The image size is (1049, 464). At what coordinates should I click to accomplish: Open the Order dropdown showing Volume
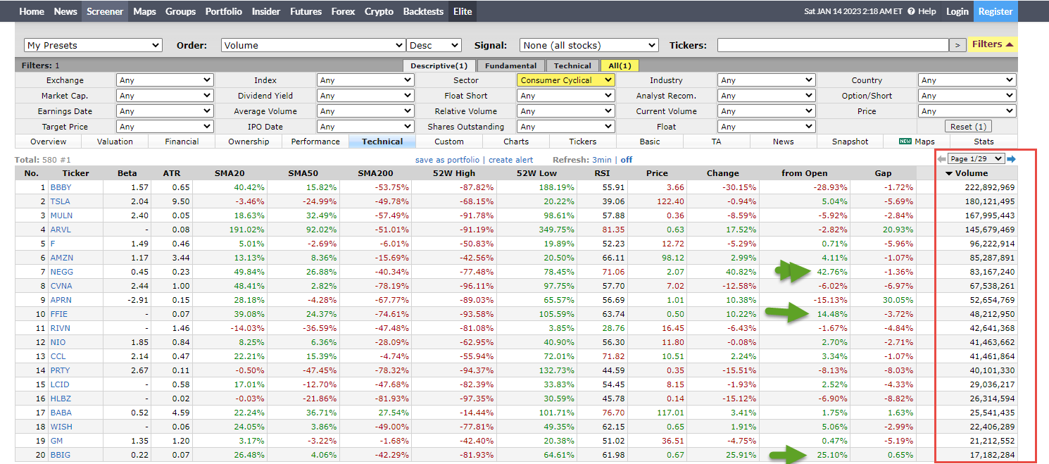point(313,45)
